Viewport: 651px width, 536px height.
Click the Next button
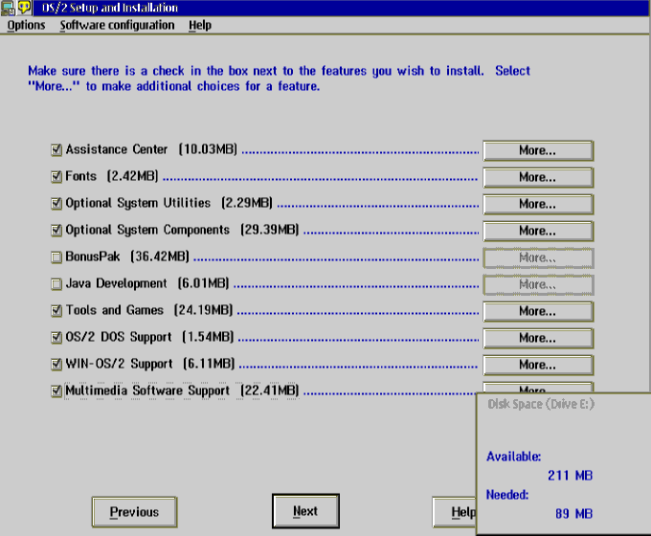[x=305, y=511]
